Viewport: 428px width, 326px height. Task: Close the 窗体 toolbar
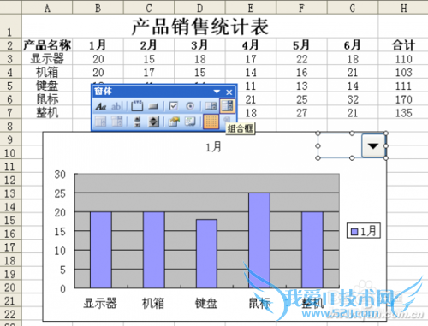pos(229,92)
